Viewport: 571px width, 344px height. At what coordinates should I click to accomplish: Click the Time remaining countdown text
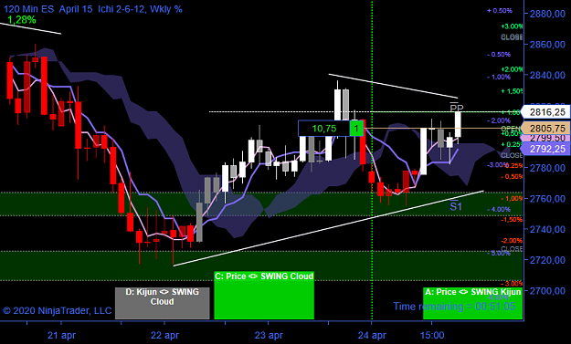click(x=454, y=307)
